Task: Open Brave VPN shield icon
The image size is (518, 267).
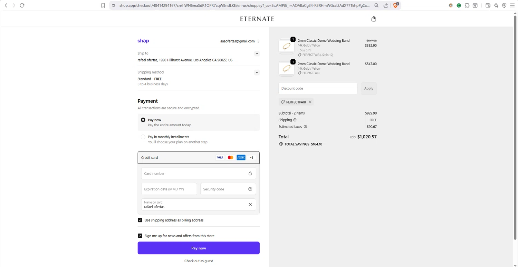Action: tap(504, 6)
